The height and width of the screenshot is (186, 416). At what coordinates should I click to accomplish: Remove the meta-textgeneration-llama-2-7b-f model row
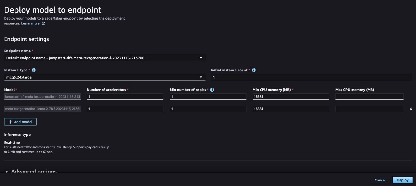411,109
